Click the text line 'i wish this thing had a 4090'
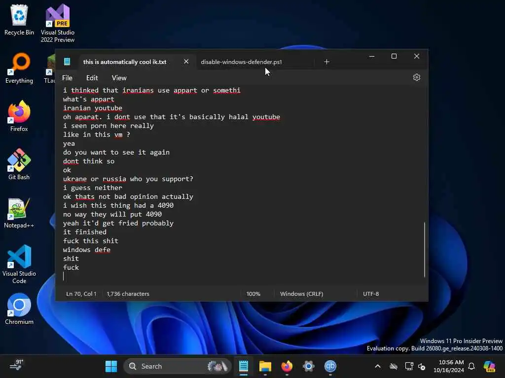 coord(118,205)
